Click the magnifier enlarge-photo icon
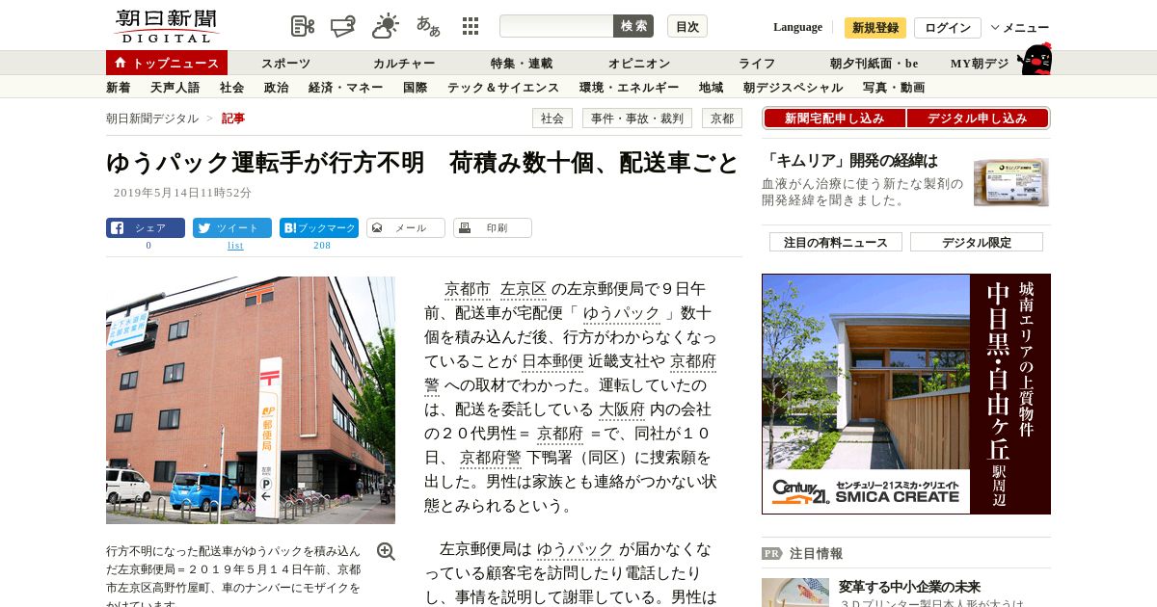This screenshot has width=1157, height=607. (x=386, y=551)
